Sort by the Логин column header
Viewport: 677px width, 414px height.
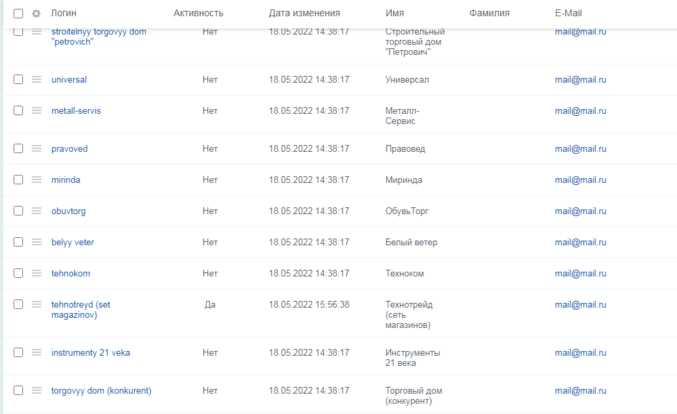point(64,14)
